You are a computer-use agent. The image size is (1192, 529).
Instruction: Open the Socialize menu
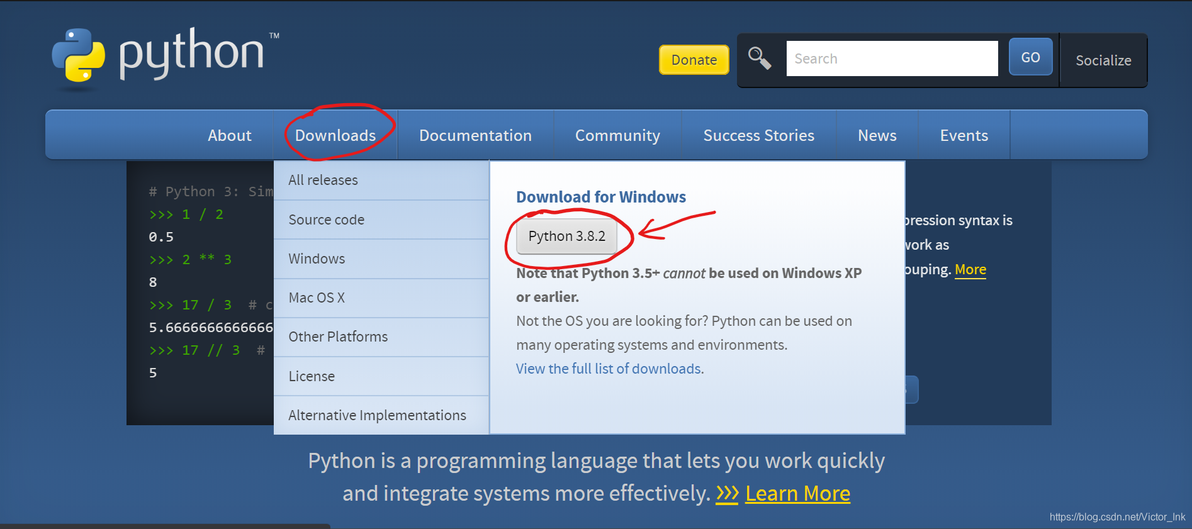coord(1103,60)
